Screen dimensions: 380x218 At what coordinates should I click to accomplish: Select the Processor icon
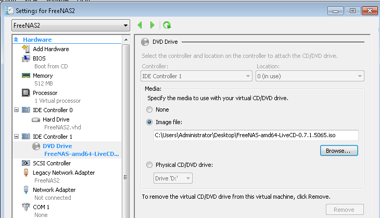[x=26, y=93]
